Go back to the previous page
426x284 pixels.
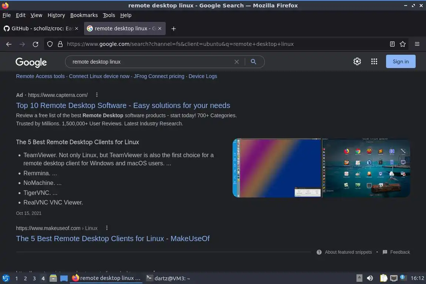coord(9,44)
